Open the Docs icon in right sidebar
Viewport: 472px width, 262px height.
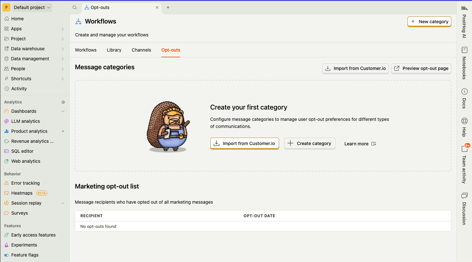click(x=464, y=92)
